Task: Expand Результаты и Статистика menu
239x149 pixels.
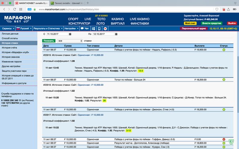Action: tap(48, 28)
